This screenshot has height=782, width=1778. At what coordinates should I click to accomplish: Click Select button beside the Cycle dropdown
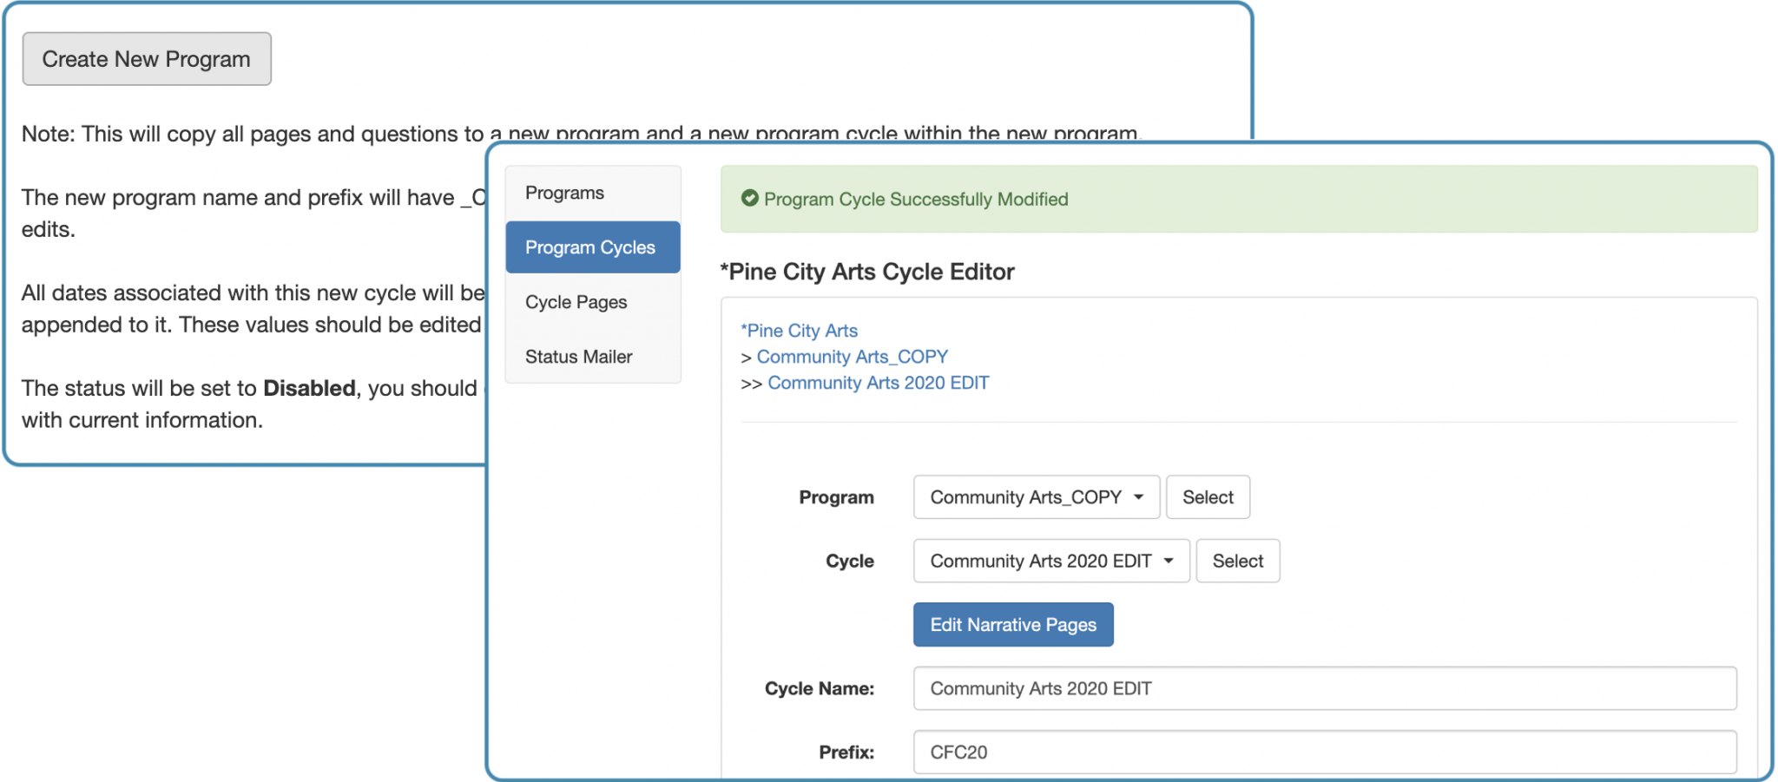click(x=1237, y=561)
